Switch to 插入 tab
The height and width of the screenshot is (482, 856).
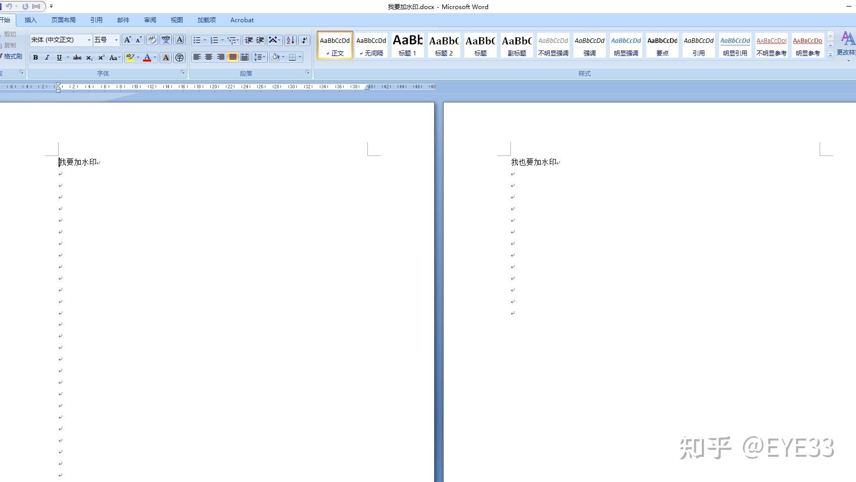point(31,20)
